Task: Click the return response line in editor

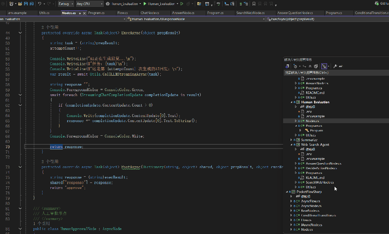Action: click(x=67, y=147)
